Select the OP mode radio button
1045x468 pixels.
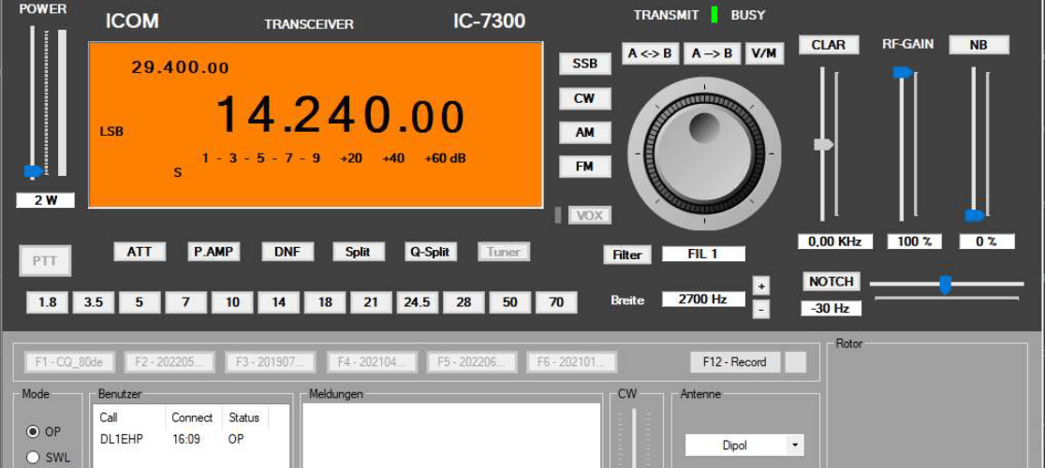(33, 431)
